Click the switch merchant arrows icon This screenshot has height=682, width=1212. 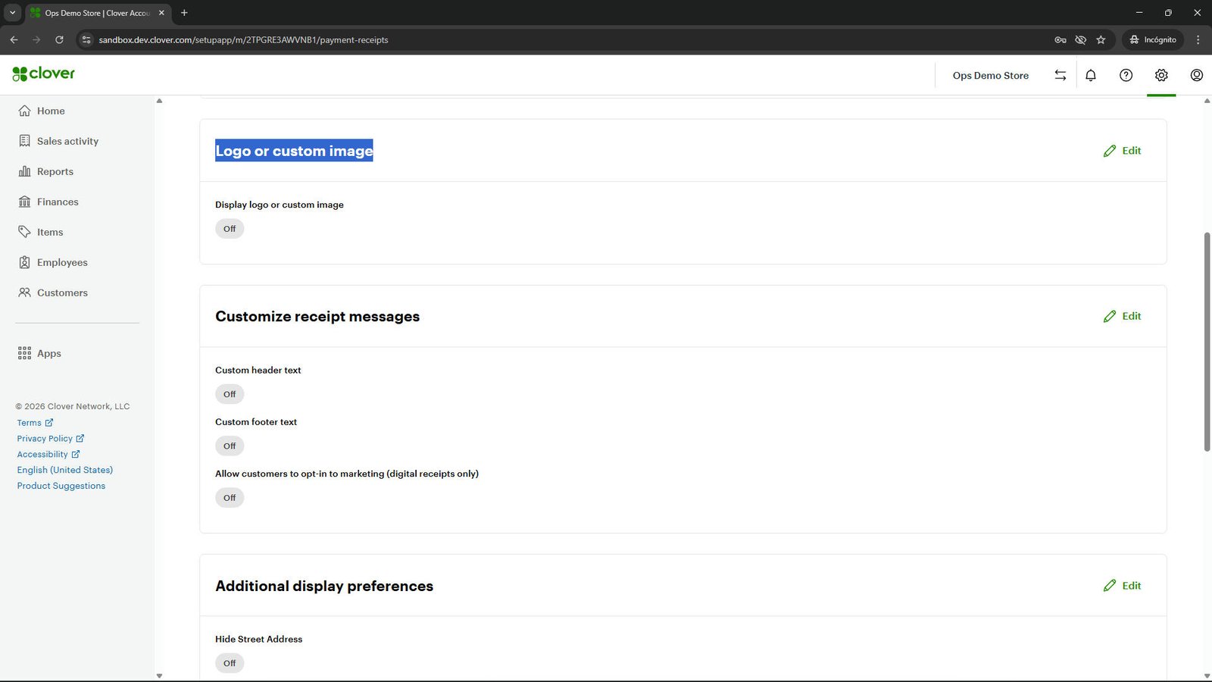pyautogui.click(x=1060, y=75)
